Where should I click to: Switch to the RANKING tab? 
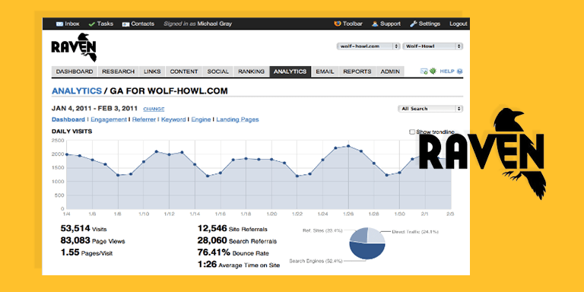252,71
